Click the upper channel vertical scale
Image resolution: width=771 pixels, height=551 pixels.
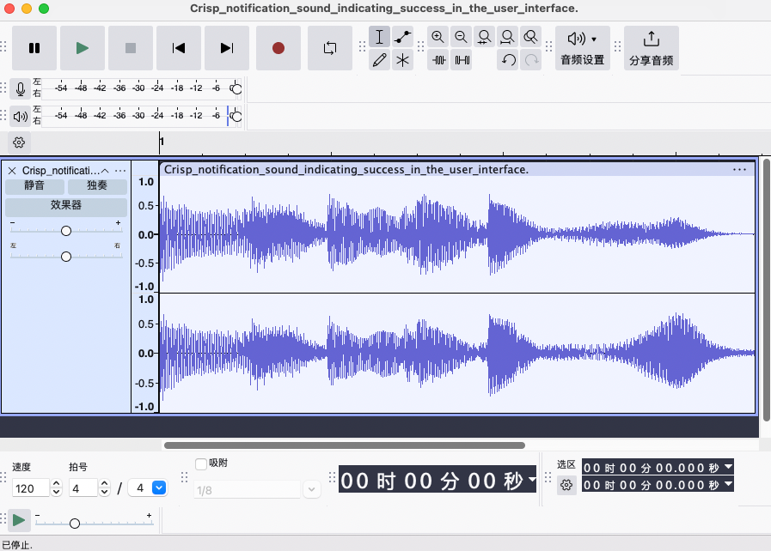tap(145, 234)
